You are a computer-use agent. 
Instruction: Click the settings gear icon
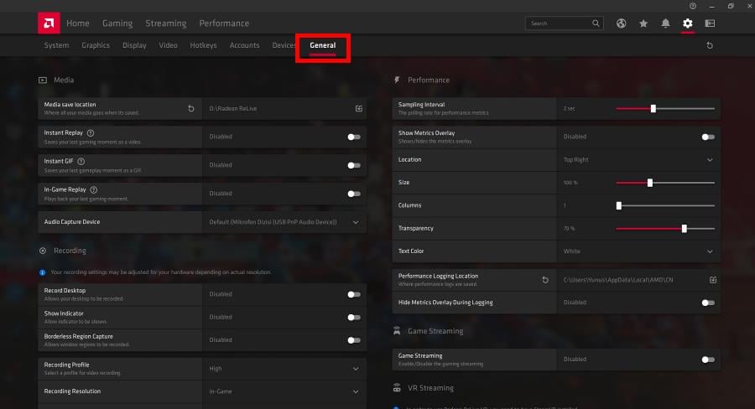click(688, 23)
